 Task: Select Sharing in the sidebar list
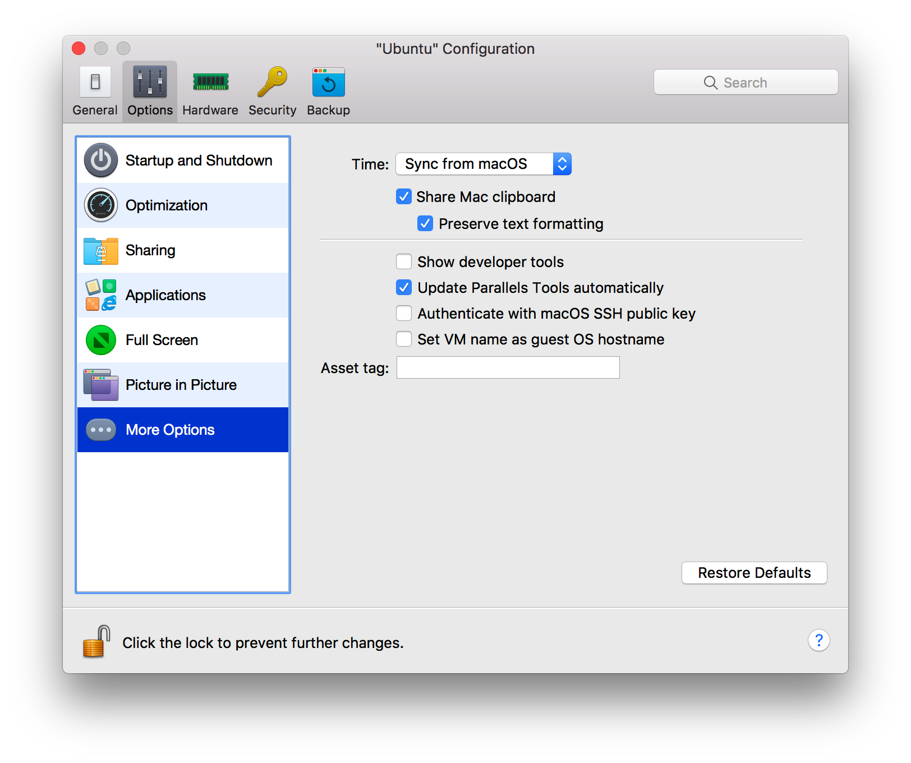coord(183,250)
